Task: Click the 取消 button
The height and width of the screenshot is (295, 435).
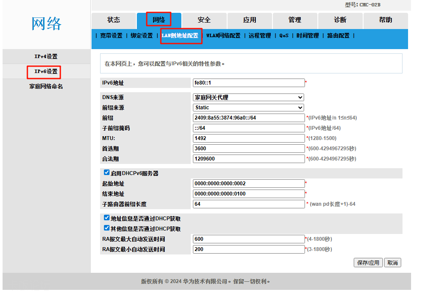Action: click(x=393, y=263)
